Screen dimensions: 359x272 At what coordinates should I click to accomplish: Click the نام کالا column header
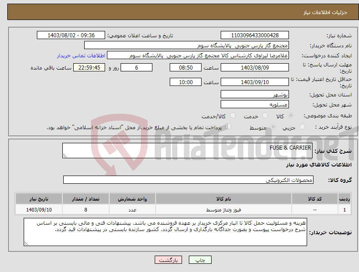coord(223,199)
